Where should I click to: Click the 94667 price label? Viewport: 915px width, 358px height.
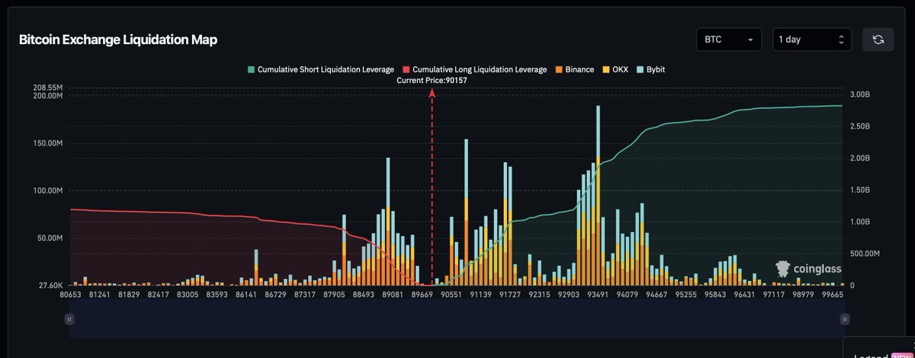(x=656, y=294)
